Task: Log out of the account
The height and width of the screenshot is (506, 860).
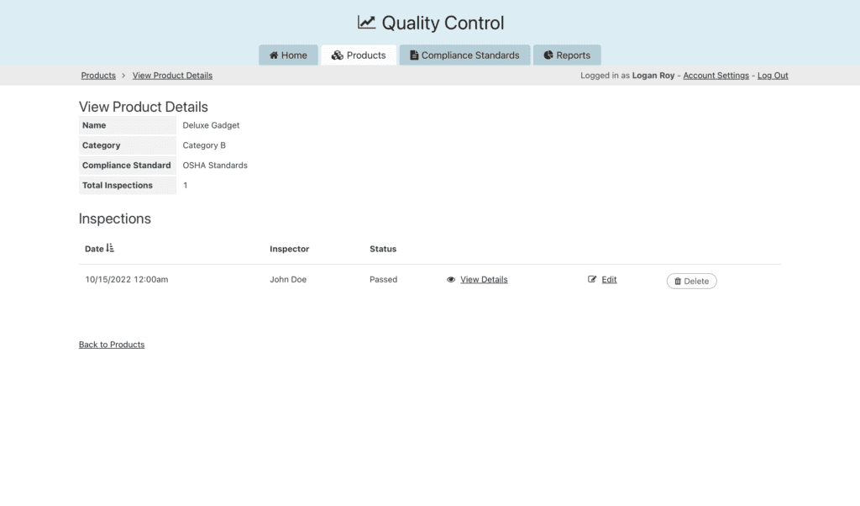Action: point(773,76)
